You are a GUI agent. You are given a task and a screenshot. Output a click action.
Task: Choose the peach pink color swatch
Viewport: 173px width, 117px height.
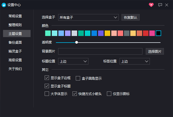coord(114,33)
